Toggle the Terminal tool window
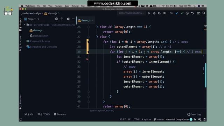Image resolution: width=224 pixels, height=126 pixels. pyautogui.click(x=60, y=114)
